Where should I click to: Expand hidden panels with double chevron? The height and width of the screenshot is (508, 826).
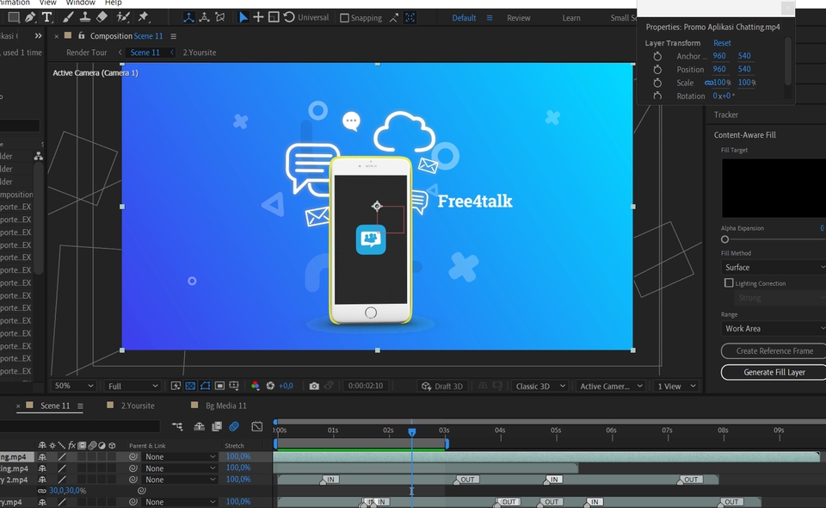point(38,36)
